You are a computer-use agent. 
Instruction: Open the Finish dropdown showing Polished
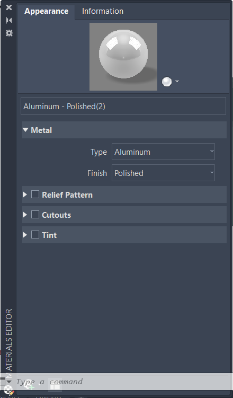(x=163, y=173)
